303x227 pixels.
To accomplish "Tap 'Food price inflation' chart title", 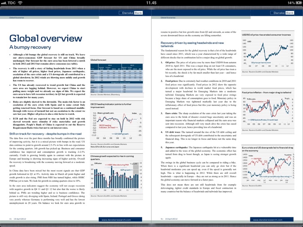I will coord(267,92).
